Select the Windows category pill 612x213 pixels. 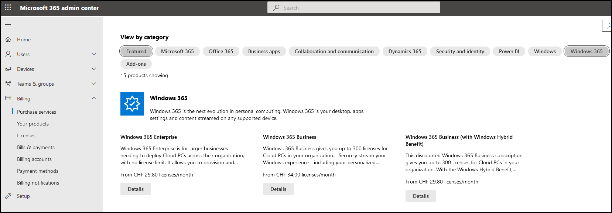tap(545, 51)
